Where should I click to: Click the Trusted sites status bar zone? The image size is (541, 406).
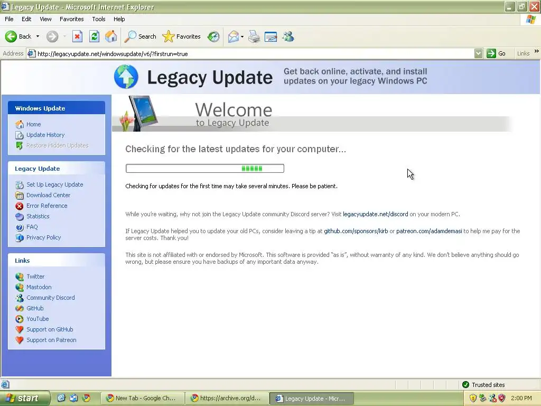483,385
